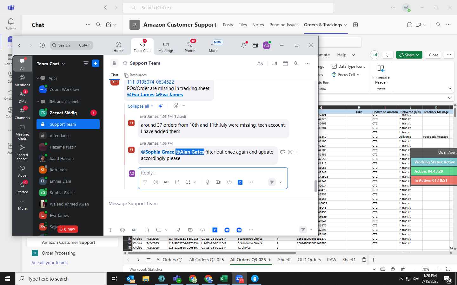
Task: Click the @Sophia Grace mention link
Action: pyautogui.click(x=157, y=152)
